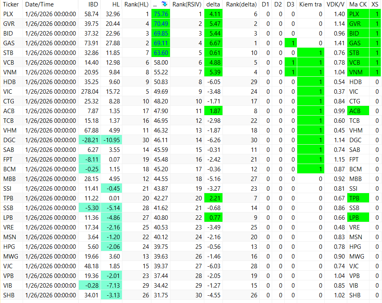Click the Kiem tra cell in BCM row
The height and width of the screenshot is (303, 382).
point(311,169)
